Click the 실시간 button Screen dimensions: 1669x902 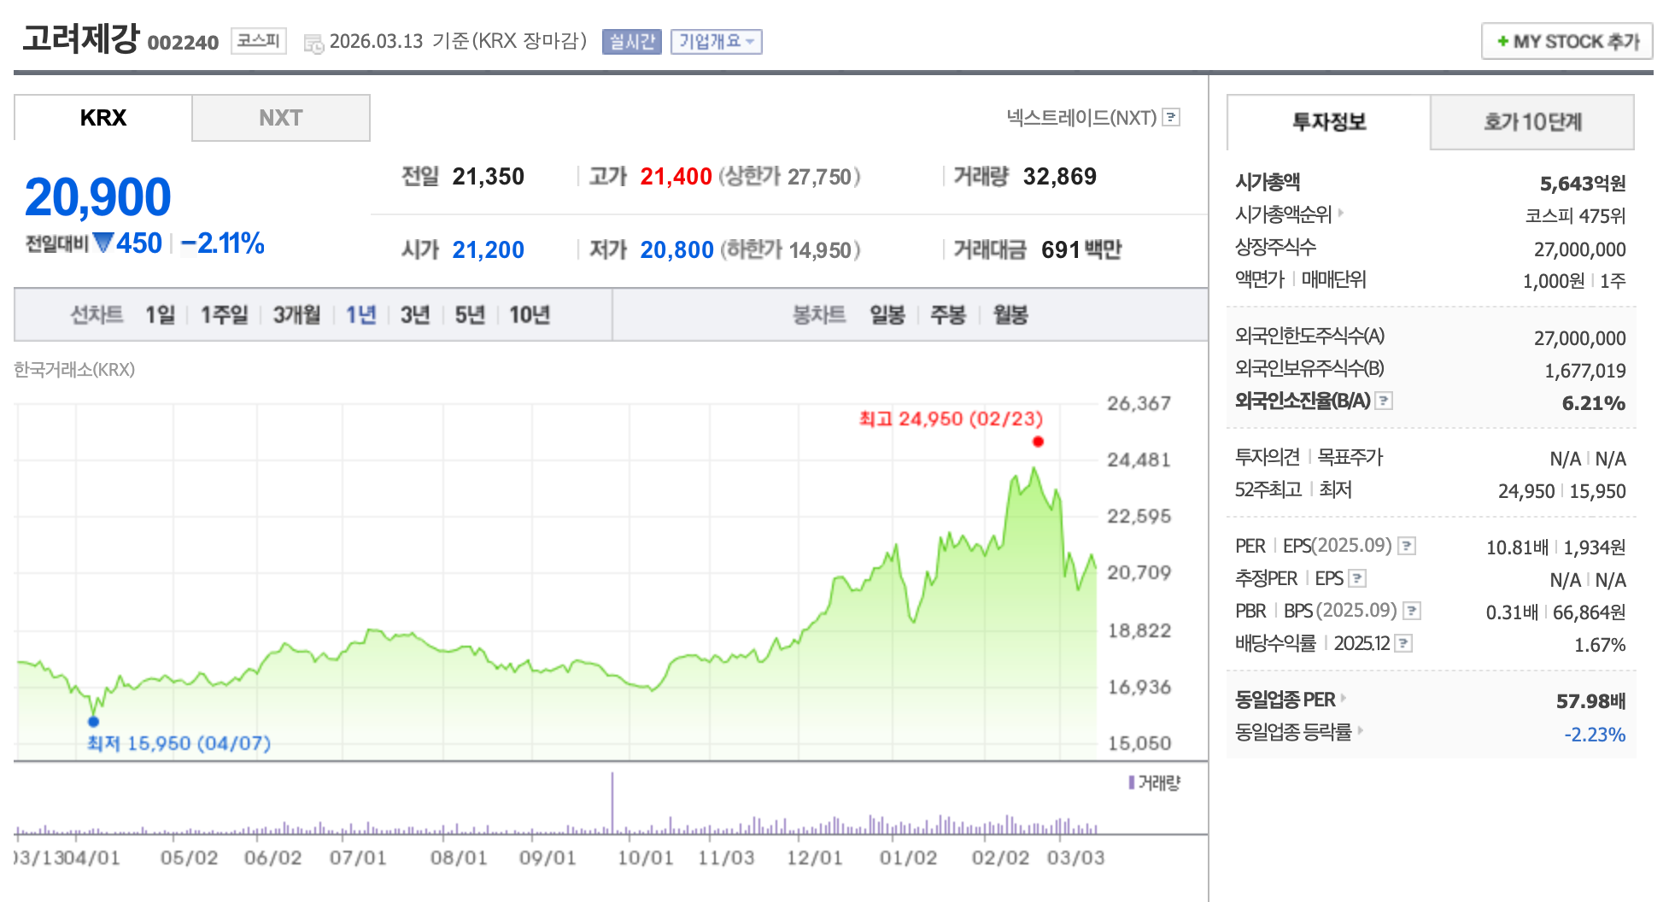632,41
